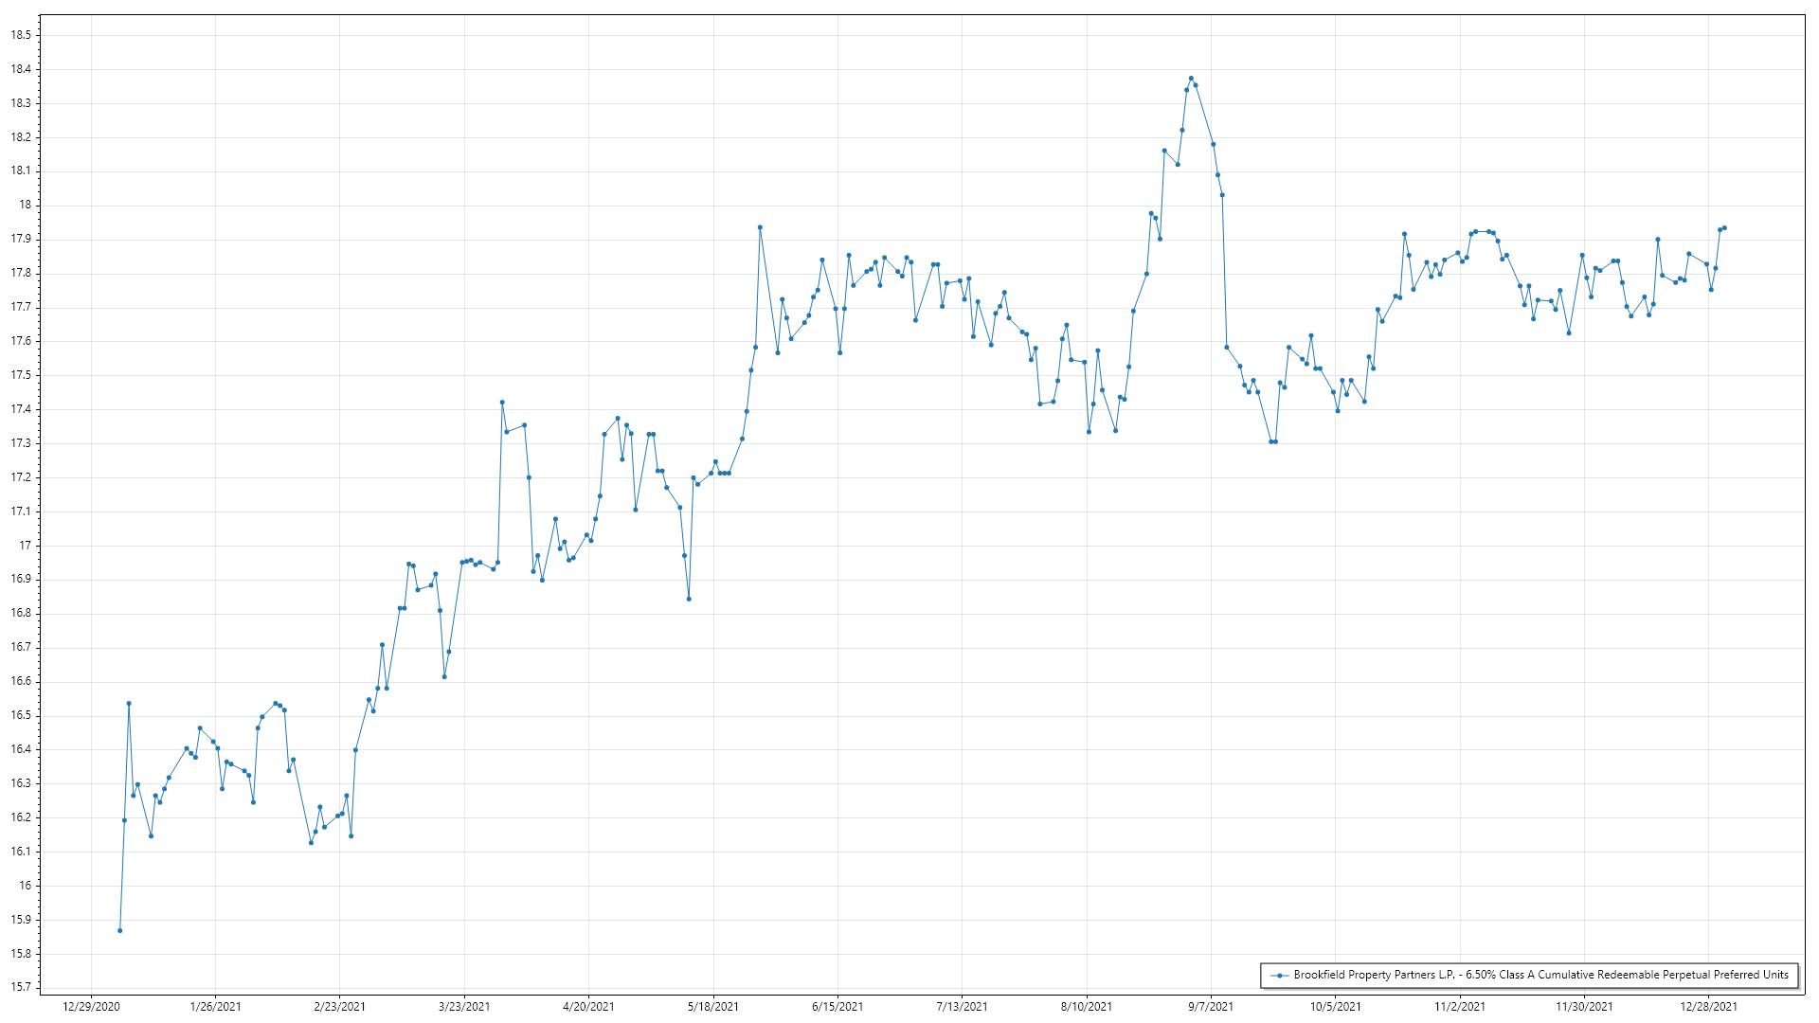The image size is (1819, 1023).
Task: Click the first data point near 15.9
Action: (120, 930)
